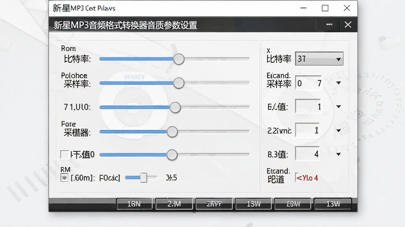
Task: Expand the 采样率 dropdown arrow on right
Action: [339, 83]
